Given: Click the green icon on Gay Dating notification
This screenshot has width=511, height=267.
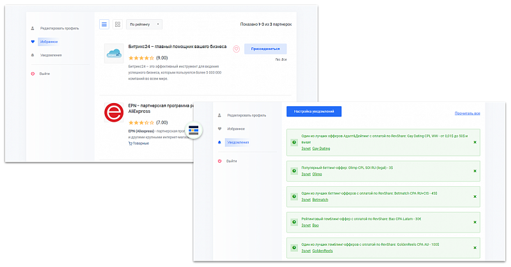Looking at the screenshot, I should (x=294, y=142).
